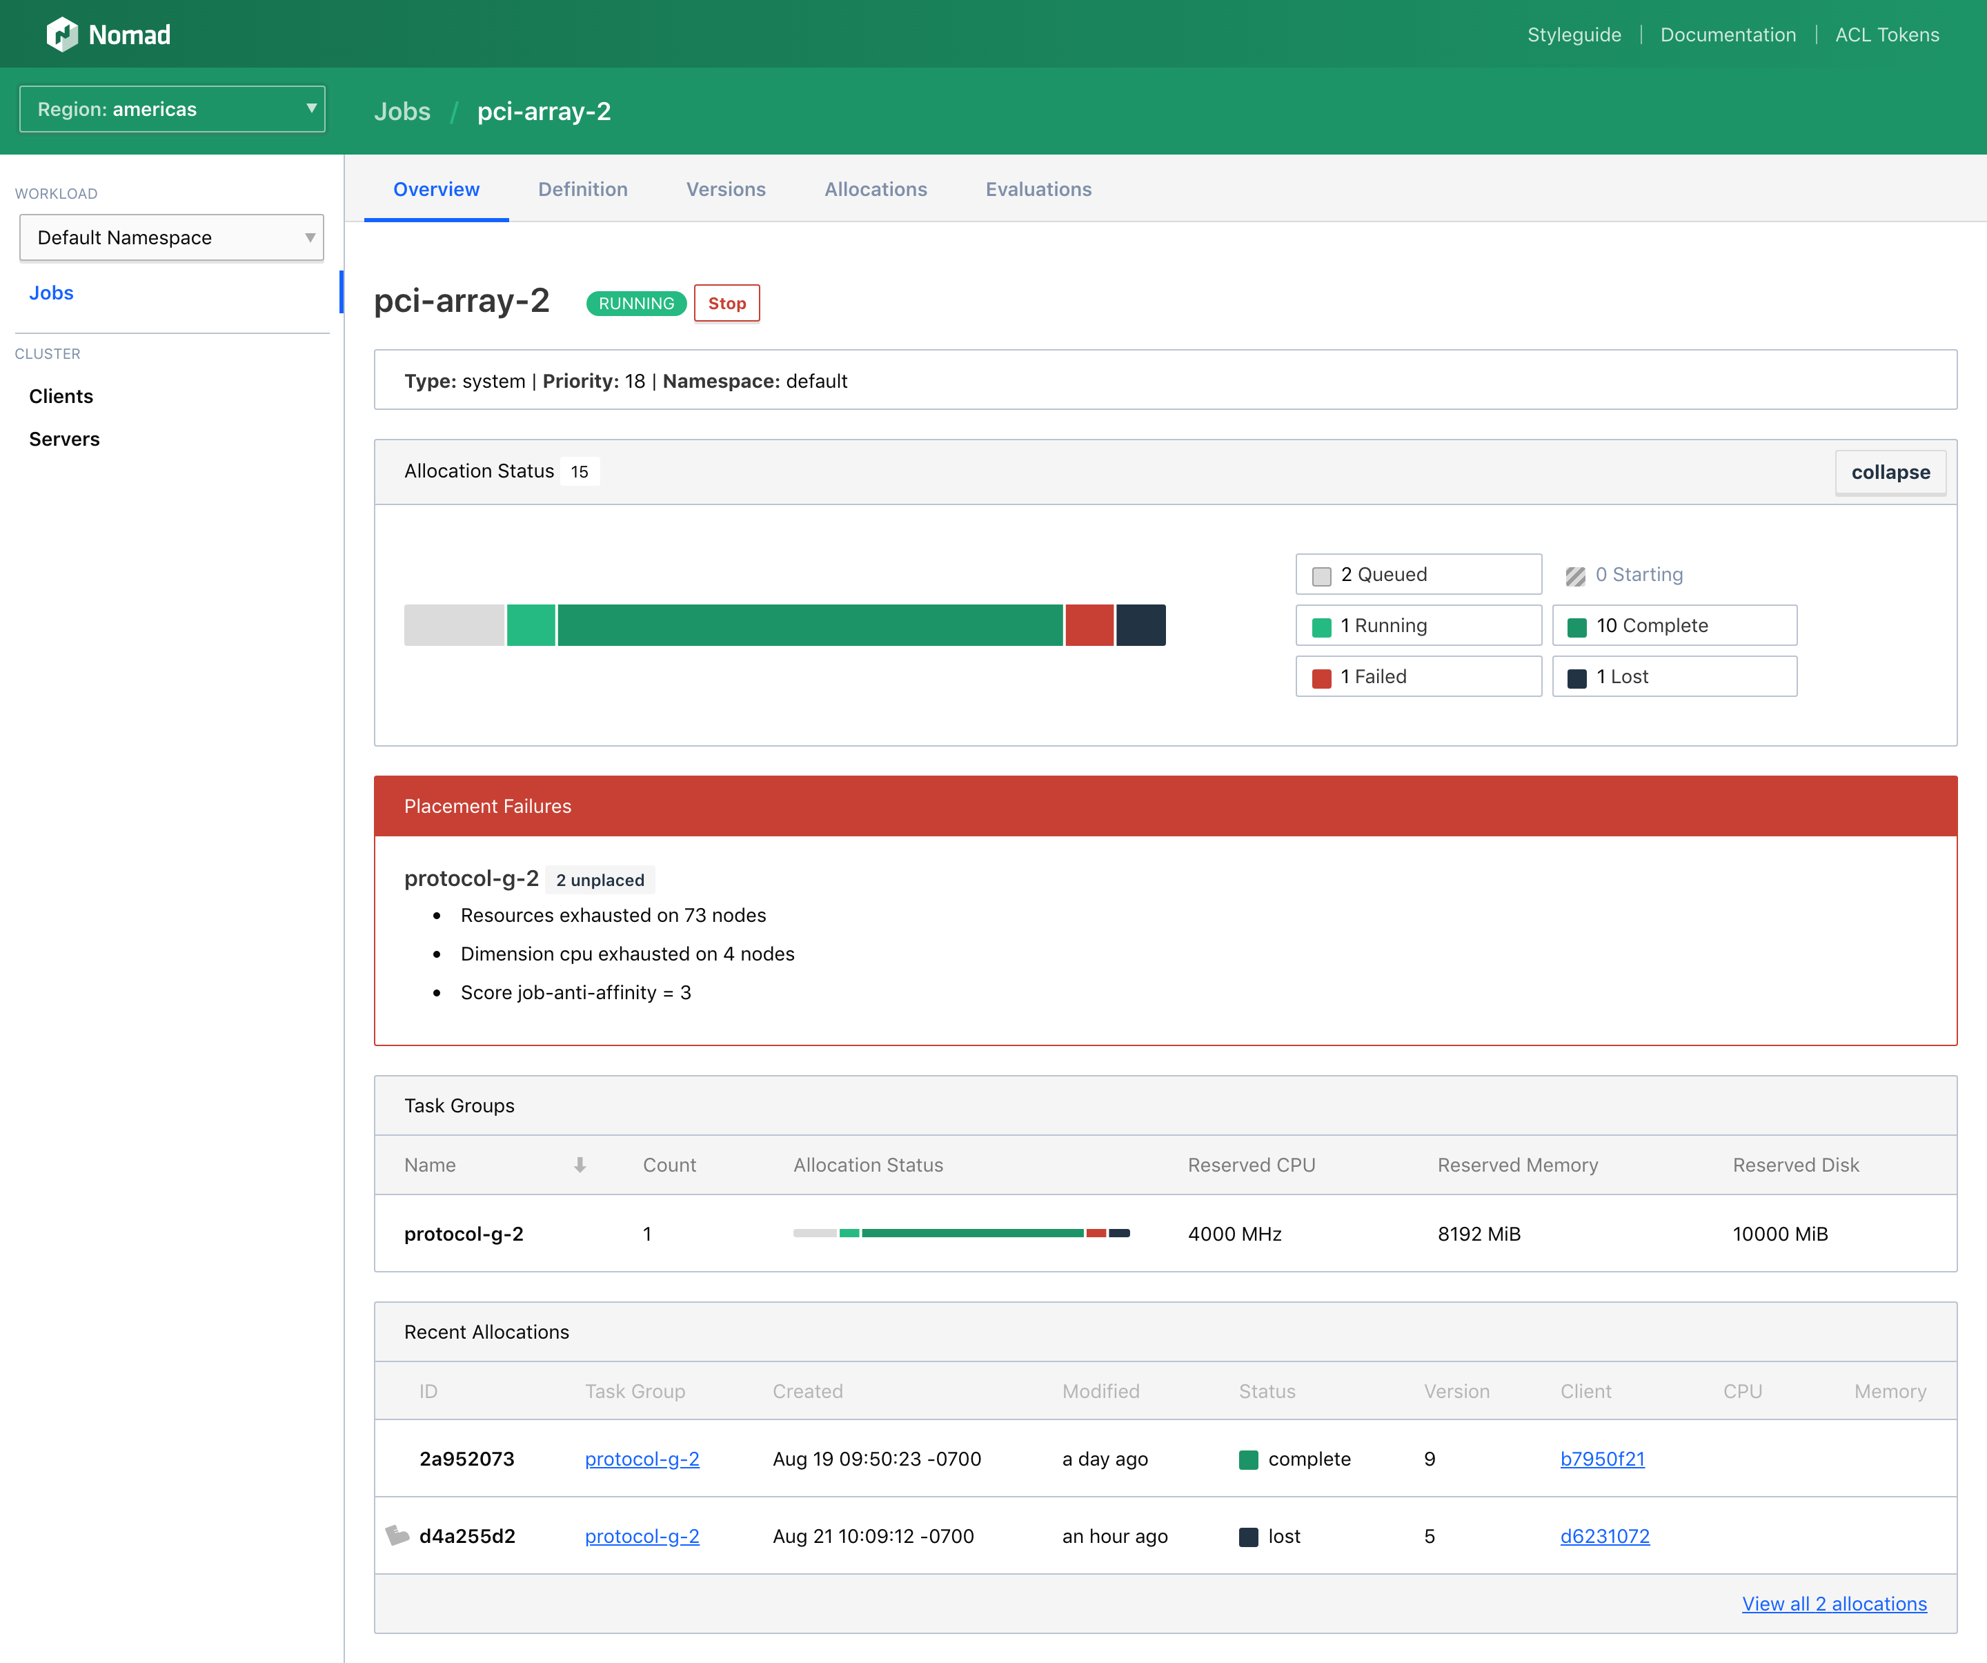Stop the pci-array-2 job

[x=726, y=304]
